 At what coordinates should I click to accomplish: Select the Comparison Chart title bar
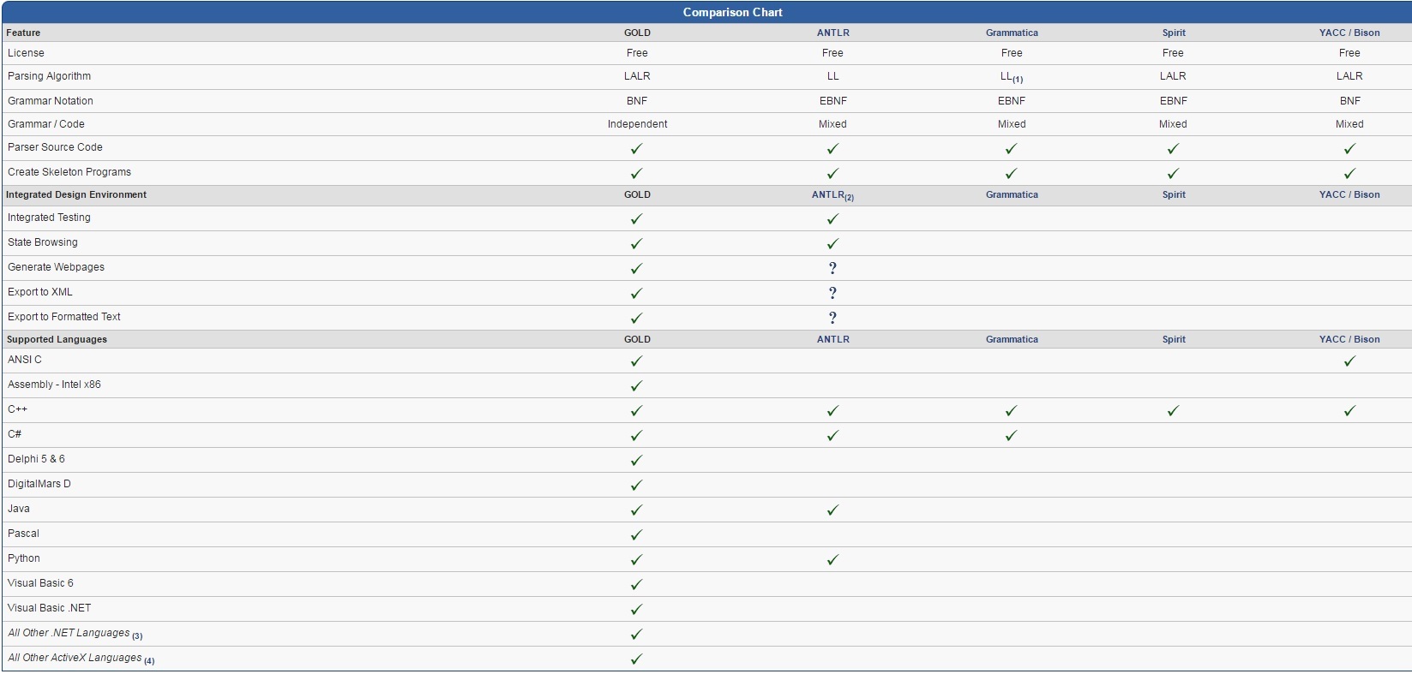(x=706, y=12)
